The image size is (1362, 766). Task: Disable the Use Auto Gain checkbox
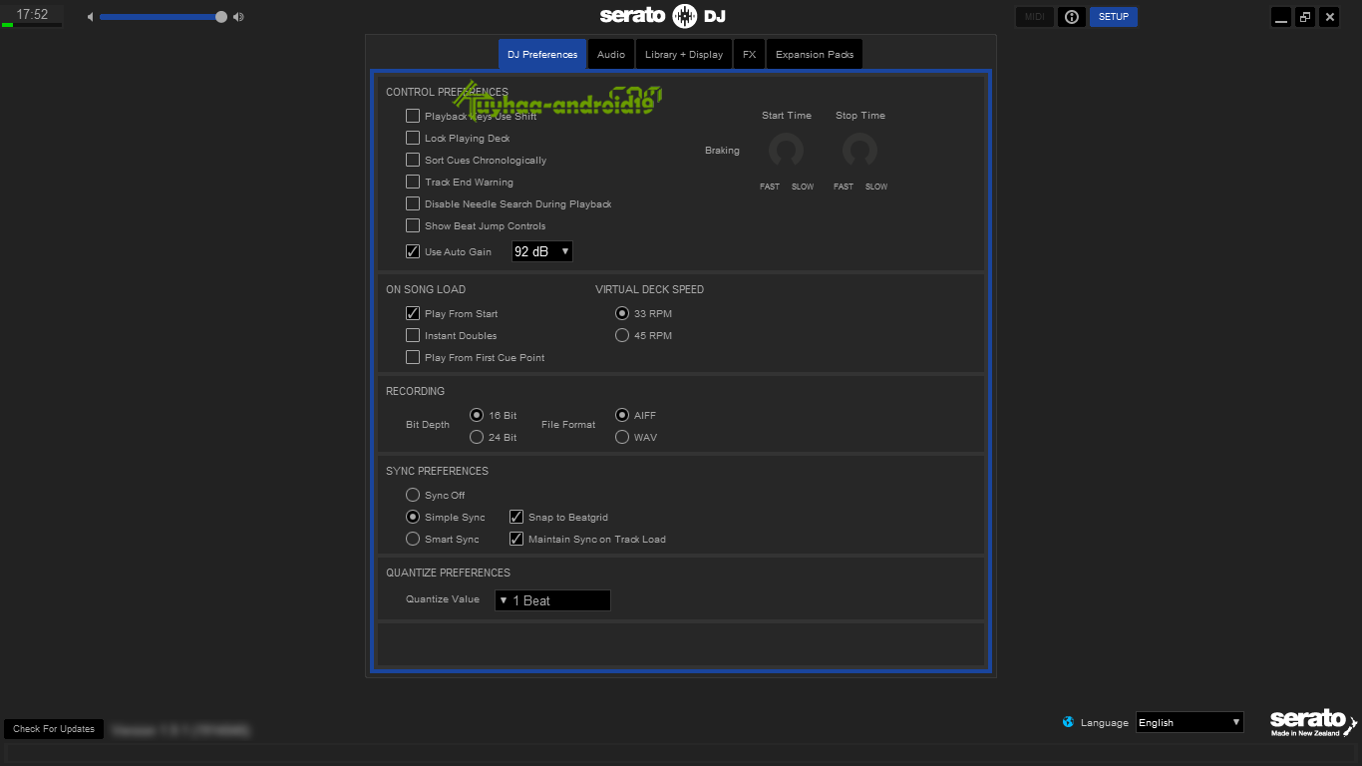[413, 250]
